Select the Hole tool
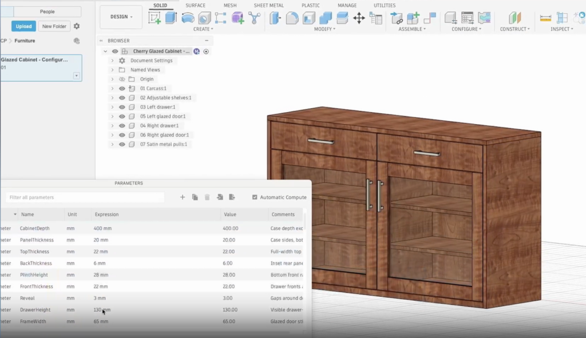 pos(204,18)
